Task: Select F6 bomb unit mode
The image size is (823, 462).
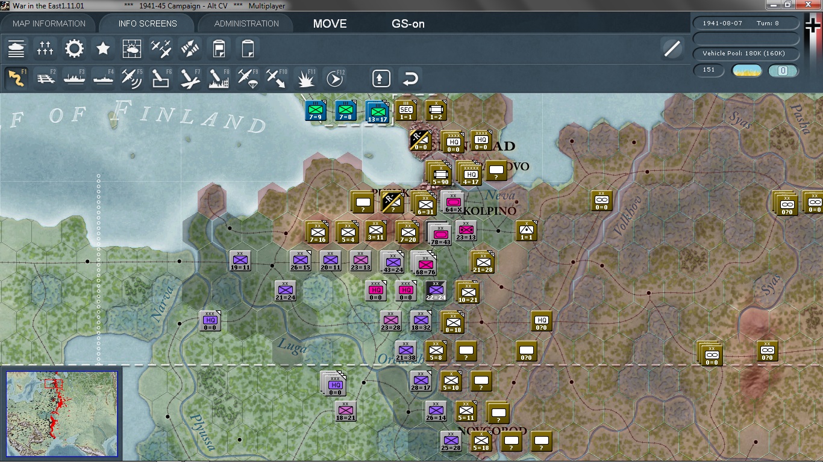Action: coord(161,78)
